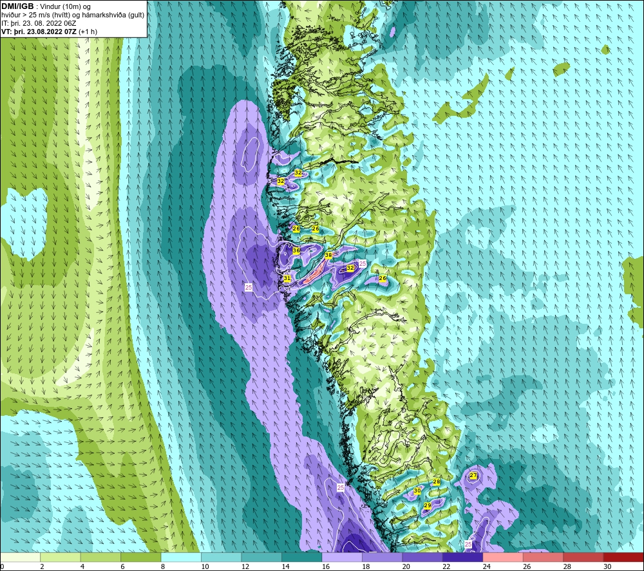Click the legend swatch for 26–28 m/s
644x571 pixels.
(544, 557)
